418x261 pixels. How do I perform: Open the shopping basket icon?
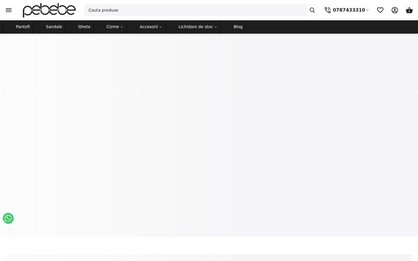pos(409,10)
